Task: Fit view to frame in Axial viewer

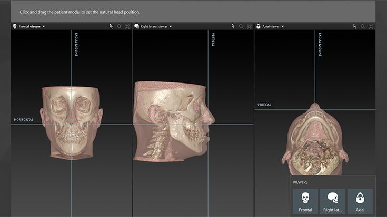Action: tap(371, 27)
